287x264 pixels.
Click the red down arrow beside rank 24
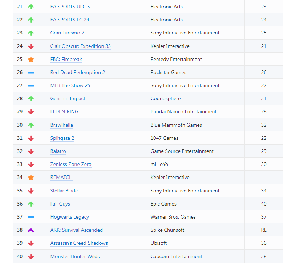(x=31, y=46)
